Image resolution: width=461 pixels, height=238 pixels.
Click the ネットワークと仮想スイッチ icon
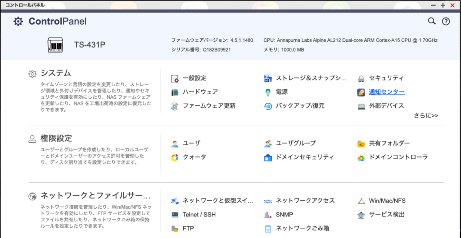pos(175,201)
